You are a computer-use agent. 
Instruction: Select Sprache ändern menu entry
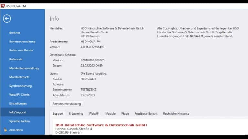19,121
